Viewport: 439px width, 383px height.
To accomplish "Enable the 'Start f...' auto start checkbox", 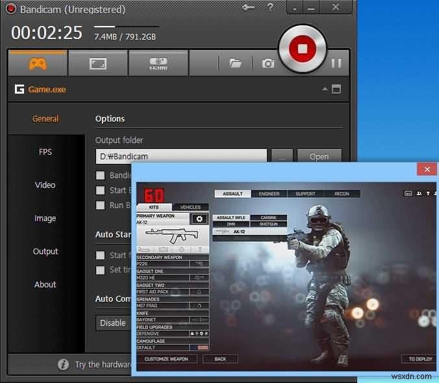I will 100,255.
